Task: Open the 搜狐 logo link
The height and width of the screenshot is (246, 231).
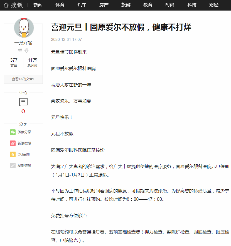Action: 17,5
